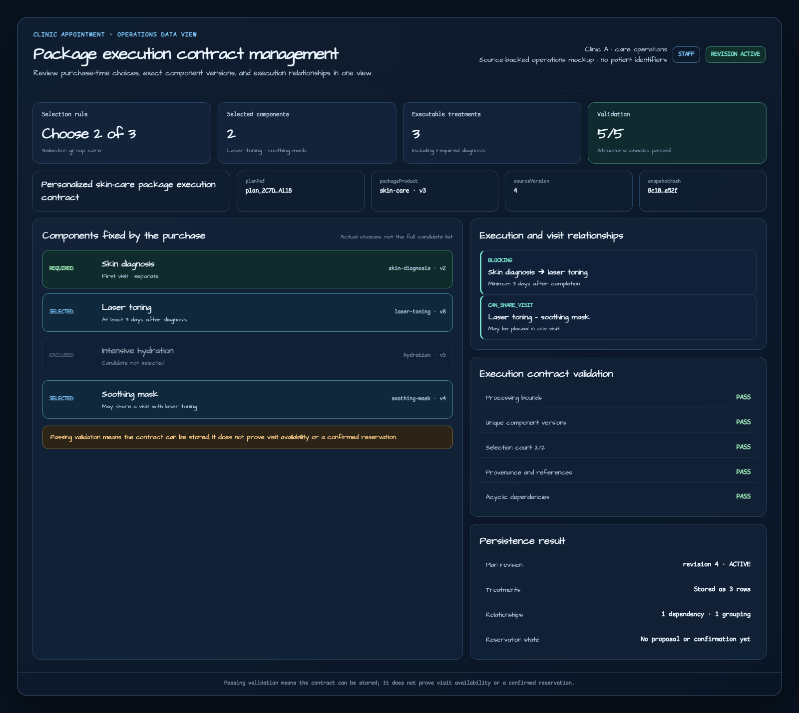This screenshot has width=799, height=713.
Task: Click the REQUIRED tag on Skin diagnosis
Action: coord(61,268)
